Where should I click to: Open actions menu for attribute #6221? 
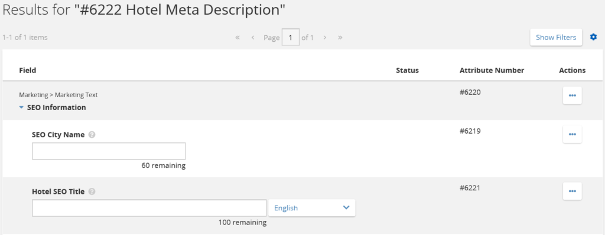[x=572, y=191]
